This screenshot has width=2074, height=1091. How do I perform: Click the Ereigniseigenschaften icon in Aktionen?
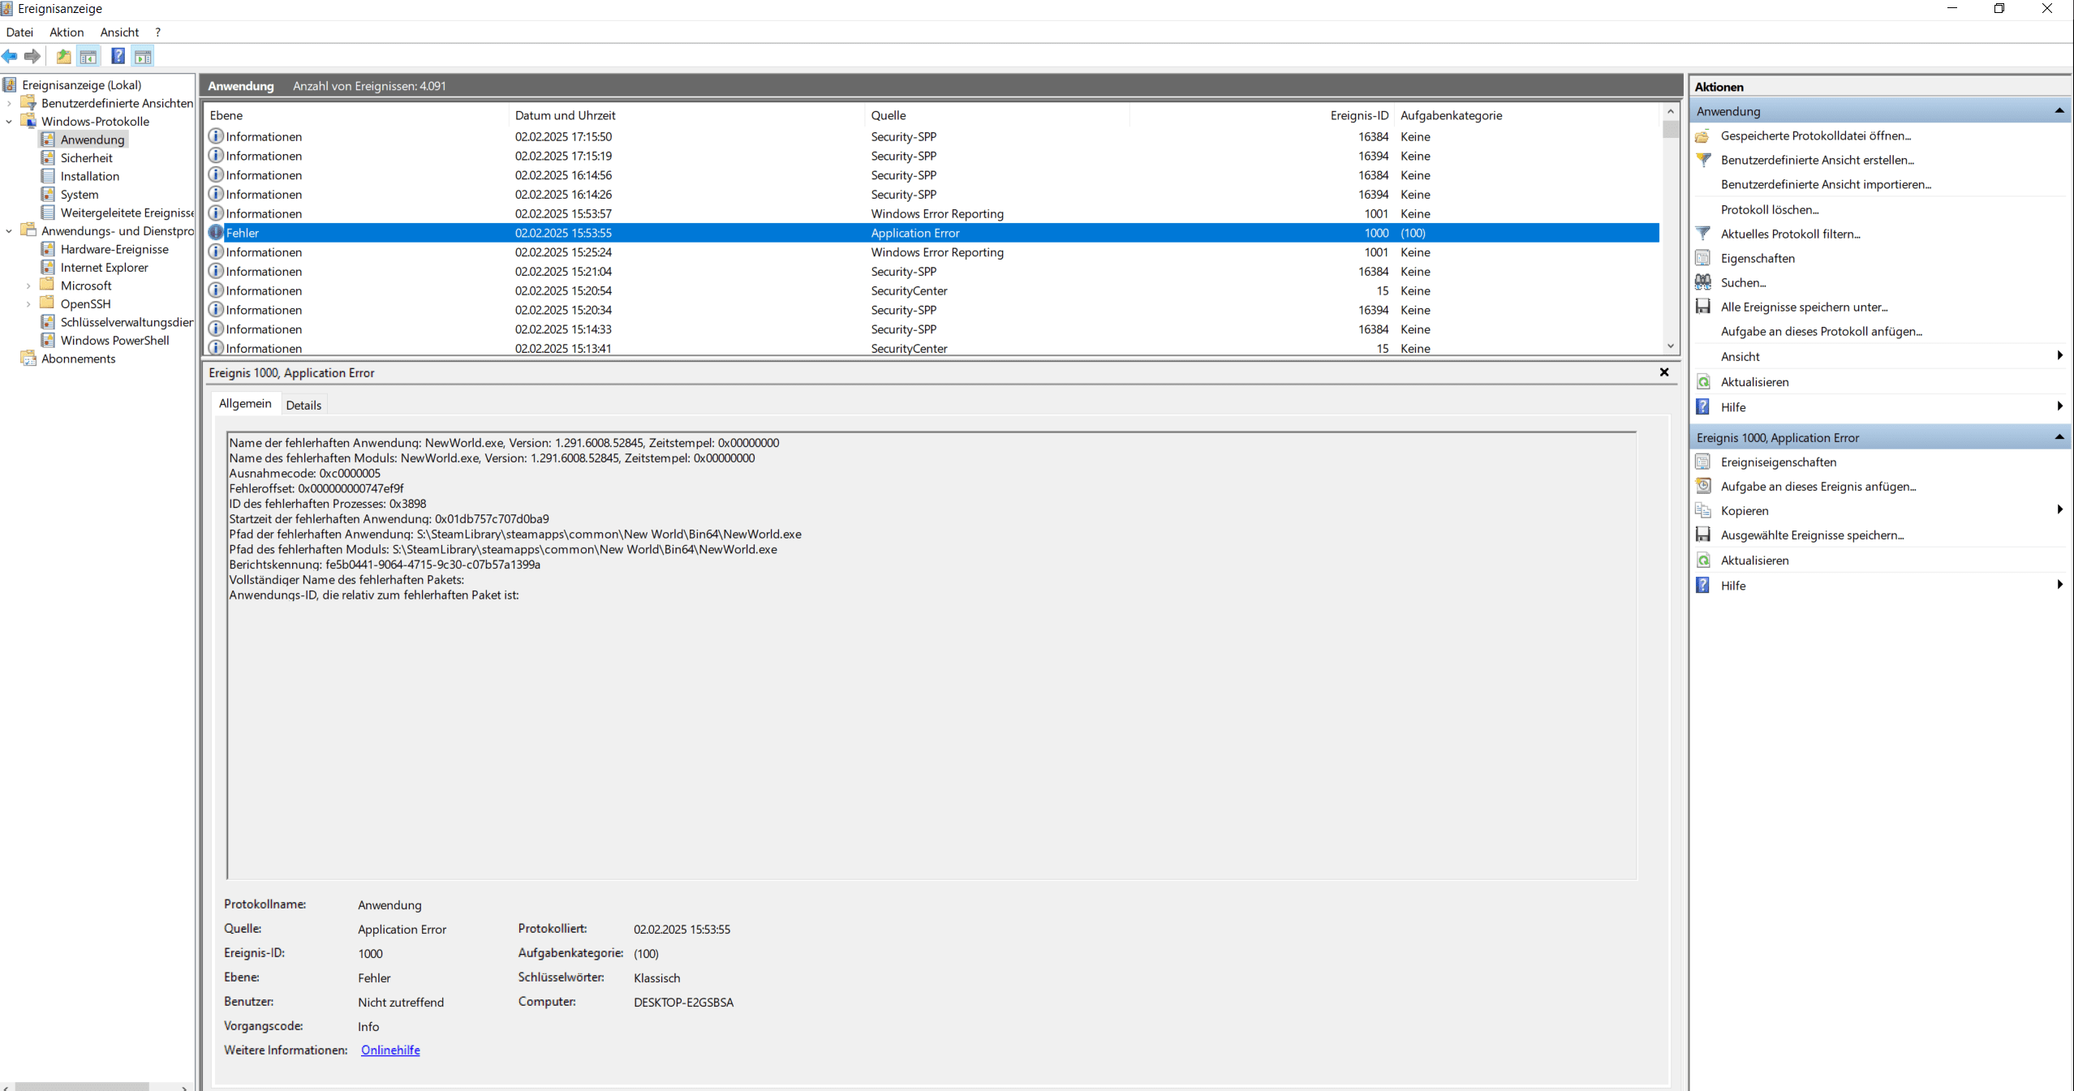pos(1703,462)
